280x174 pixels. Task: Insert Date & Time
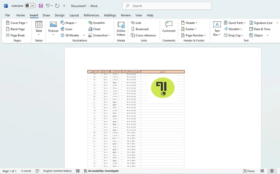(260, 29)
